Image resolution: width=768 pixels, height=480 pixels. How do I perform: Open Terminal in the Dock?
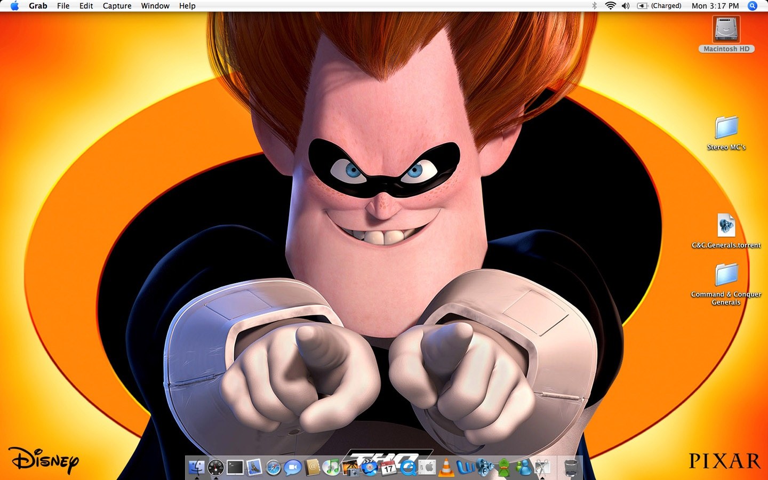[235, 468]
